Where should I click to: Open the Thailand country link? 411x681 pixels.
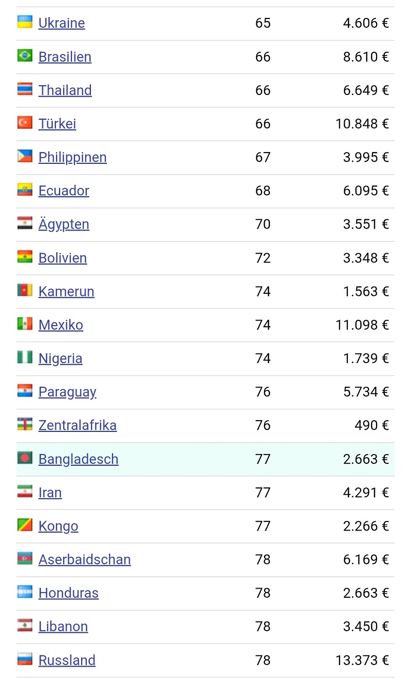[65, 90]
